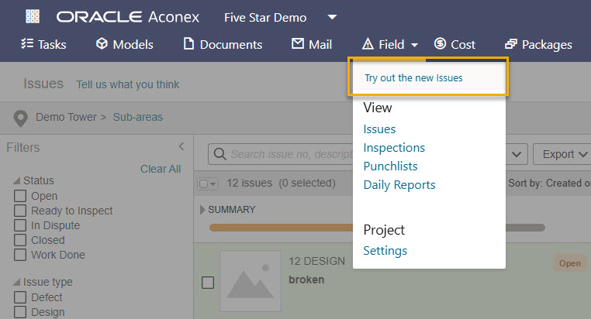This screenshot has height=319, width=591.
Task: Click the Sort by: Created option
Action: tap(549, 184)
